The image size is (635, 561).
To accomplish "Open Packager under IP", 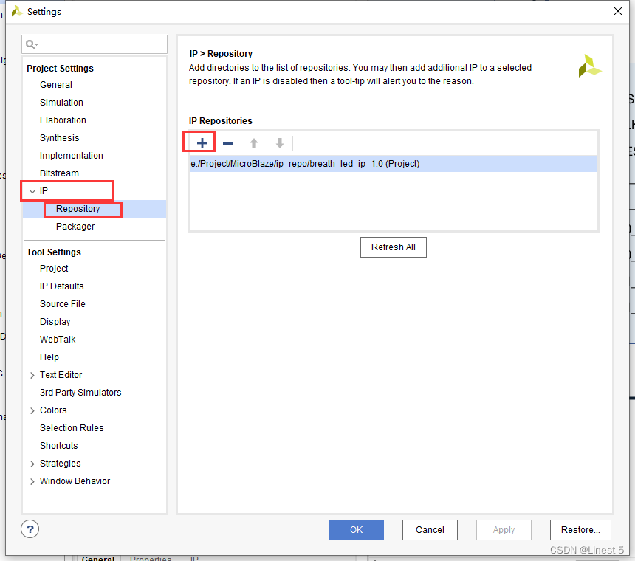I will click(x=75, y=227).
